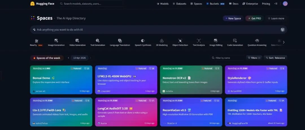This screenshot has height=130, width=305.
Task: Pick the 3D Modeling category icon
Action: 162,40
